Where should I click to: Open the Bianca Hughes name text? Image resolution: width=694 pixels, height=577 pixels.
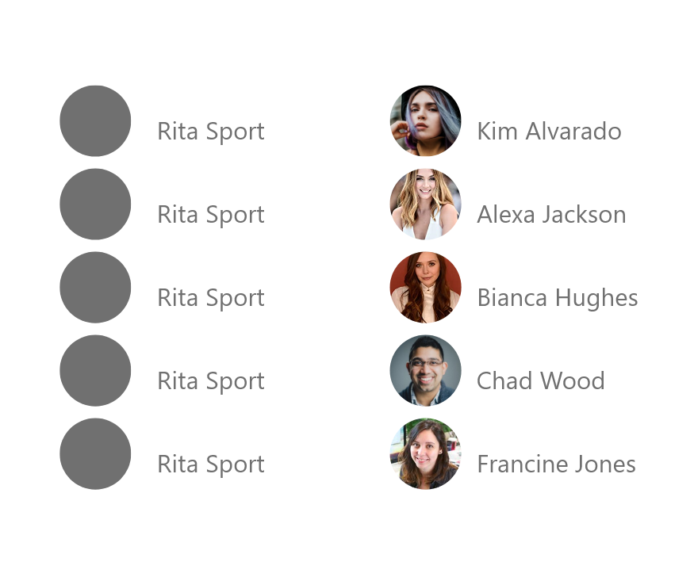pos(558,299)
